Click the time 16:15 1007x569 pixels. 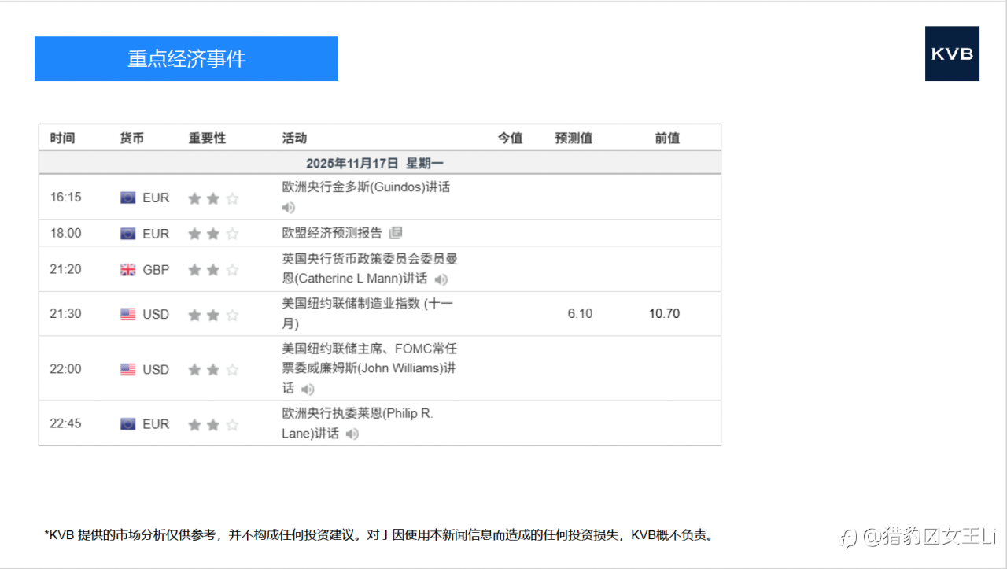click(66, 198)
